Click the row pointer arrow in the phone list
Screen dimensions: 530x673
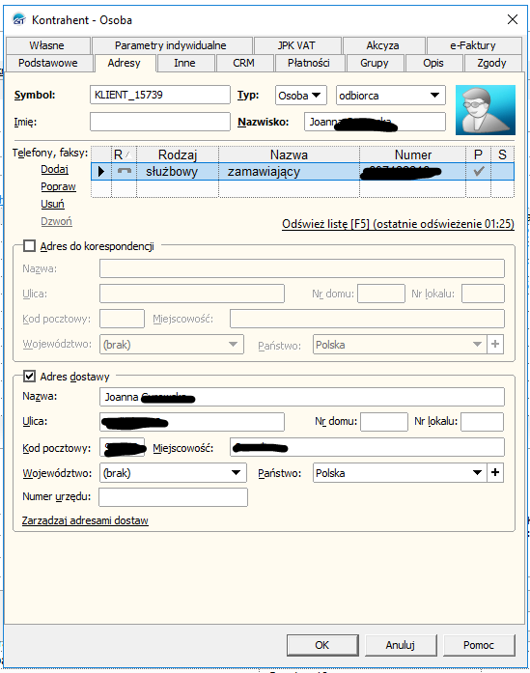point(101,171)
